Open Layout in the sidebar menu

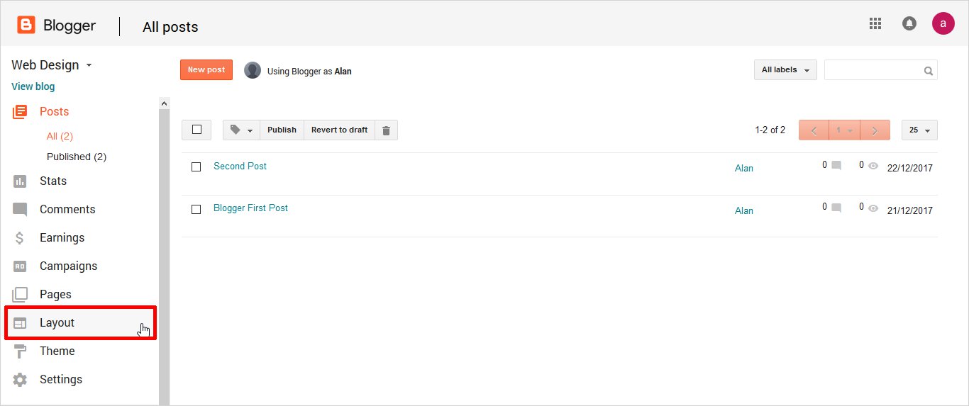point(57,323)
